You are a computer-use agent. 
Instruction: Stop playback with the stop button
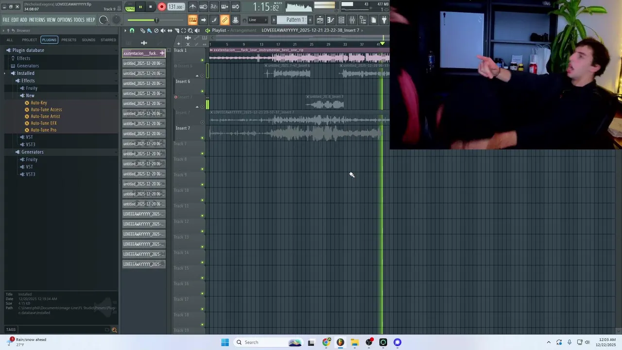151,7
